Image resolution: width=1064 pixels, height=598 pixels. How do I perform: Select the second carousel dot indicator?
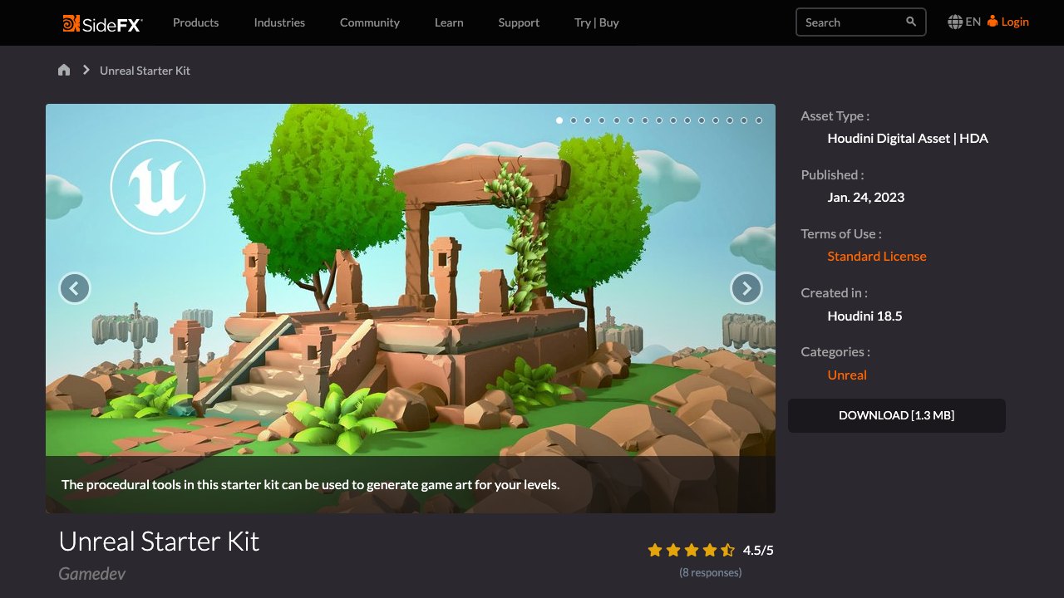[x=574, y=120]
